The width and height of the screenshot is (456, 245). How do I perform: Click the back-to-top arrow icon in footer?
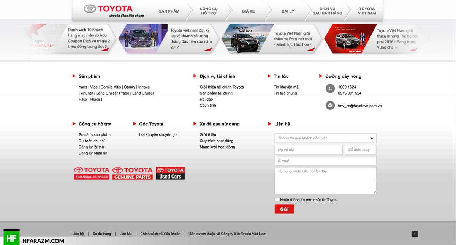(415, 234)
